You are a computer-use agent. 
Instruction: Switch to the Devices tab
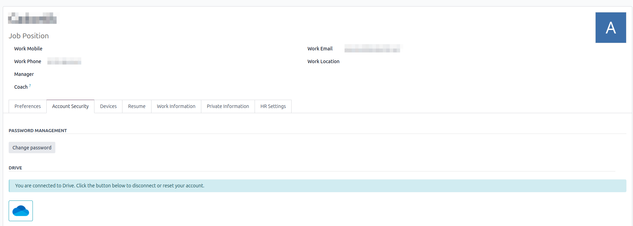pos(108,106)
